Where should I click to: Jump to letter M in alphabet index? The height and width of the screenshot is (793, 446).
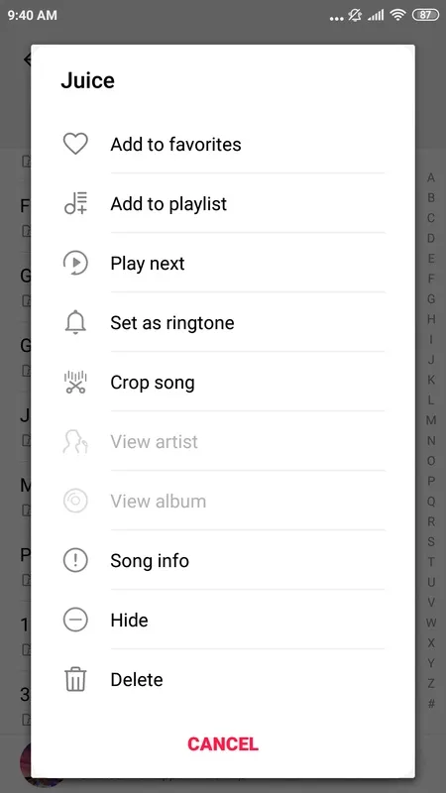point(431,420)
